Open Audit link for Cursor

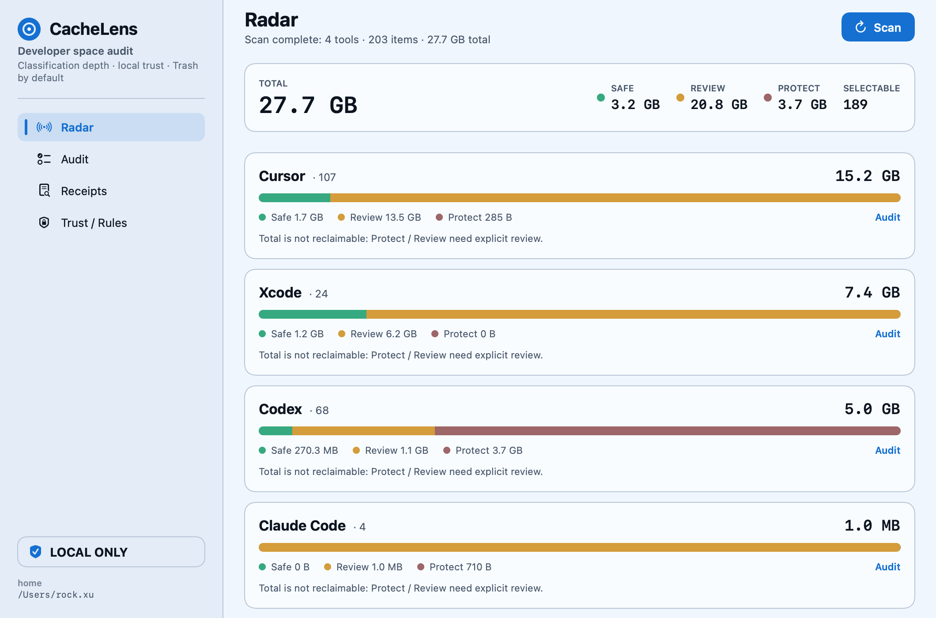[x=887, y=217]
